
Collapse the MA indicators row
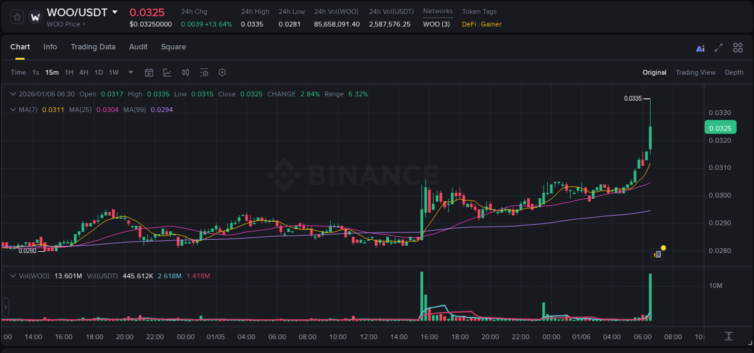13,110
